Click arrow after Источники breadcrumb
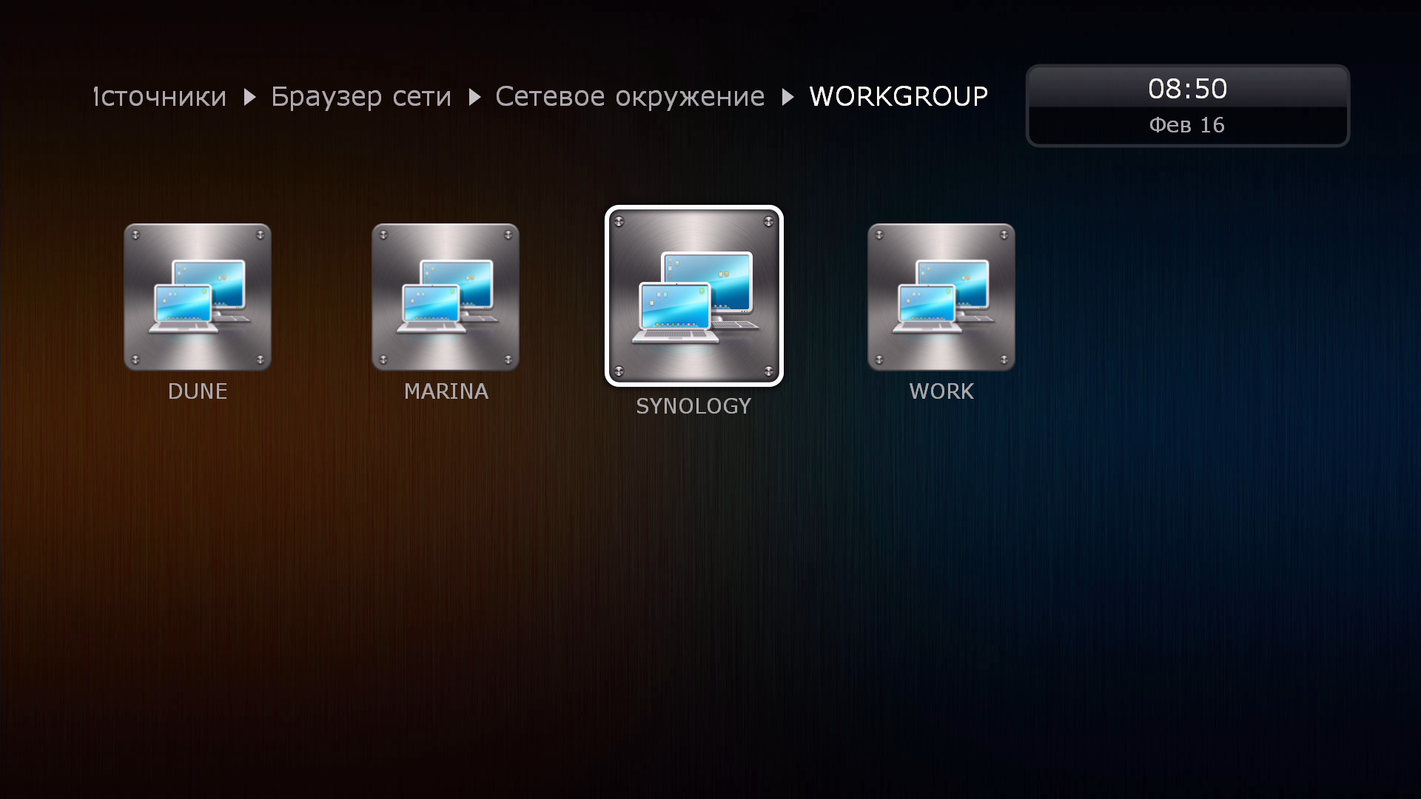 [250, 97]
